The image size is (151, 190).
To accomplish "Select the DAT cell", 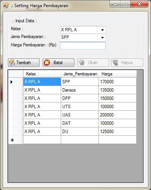I will pyautogui.click(x=80, y=123).
